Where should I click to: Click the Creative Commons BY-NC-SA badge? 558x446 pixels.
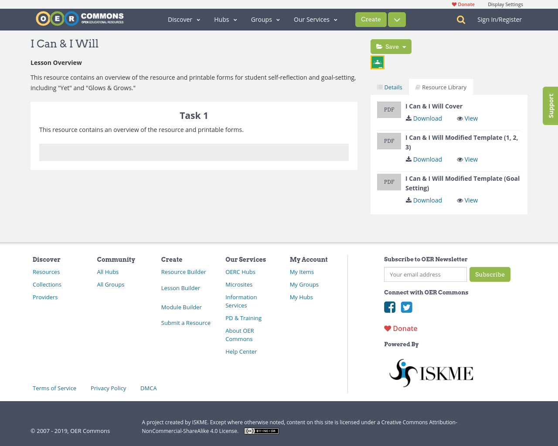coord(262,431)
